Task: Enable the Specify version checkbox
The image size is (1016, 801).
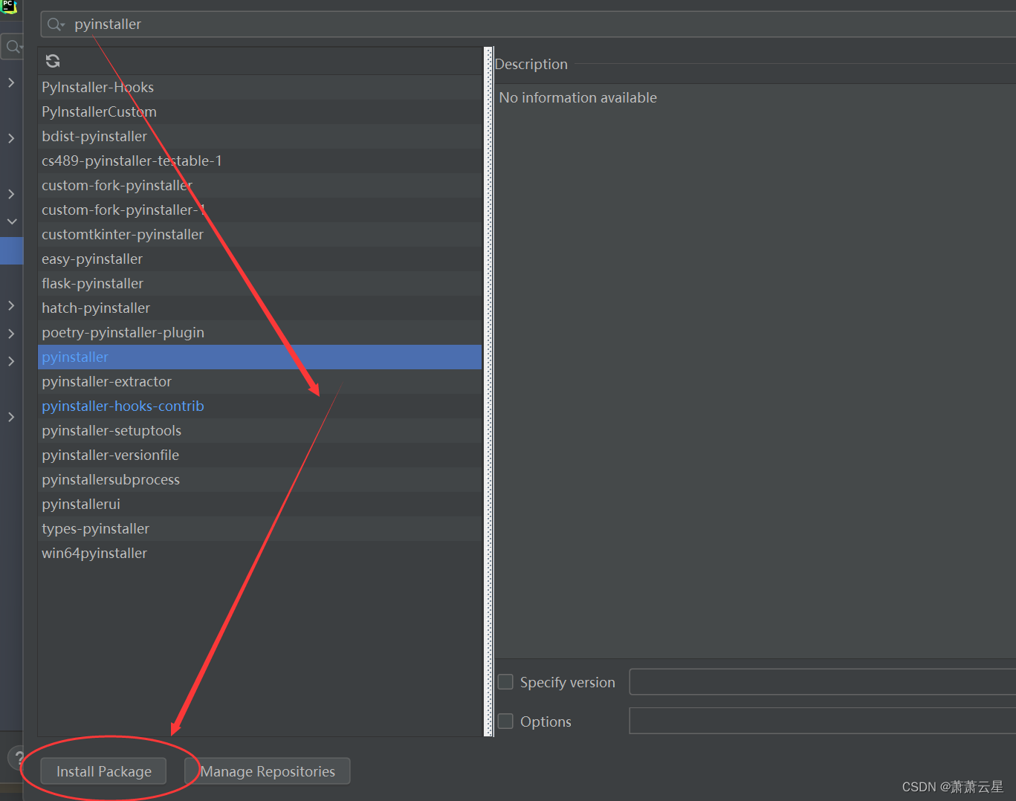Action: pyautogui.click(x=505, y=682)
